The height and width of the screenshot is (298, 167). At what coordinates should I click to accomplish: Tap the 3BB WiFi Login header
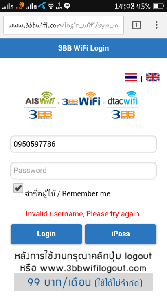tap(83, 48)
